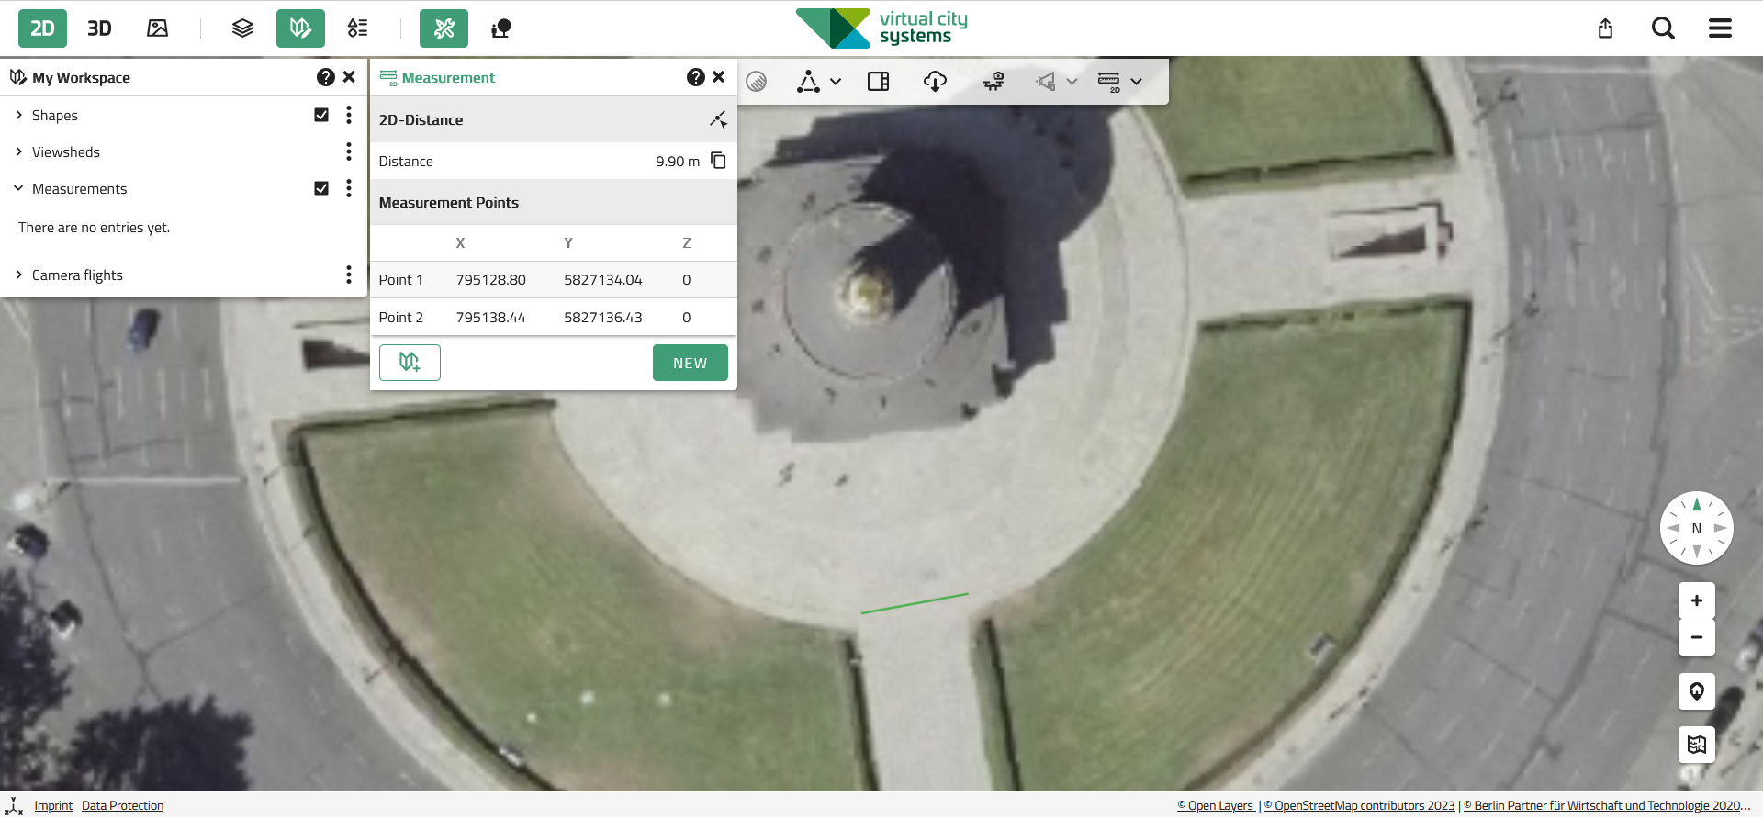Open the drawing tool dropdown arrow

(836, 82)
